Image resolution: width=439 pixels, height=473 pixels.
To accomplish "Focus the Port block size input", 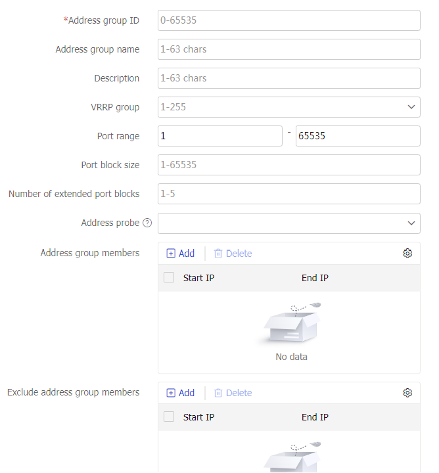I will click(x=289, y=165).
